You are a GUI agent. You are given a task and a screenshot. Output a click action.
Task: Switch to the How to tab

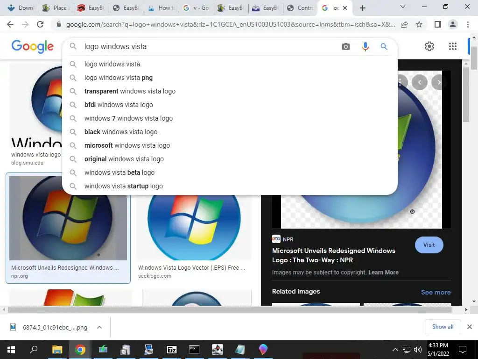[162, 8]
